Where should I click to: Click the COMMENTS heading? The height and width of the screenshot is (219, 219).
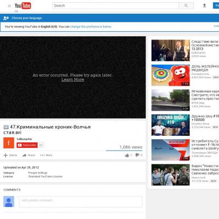click(12, 190)
